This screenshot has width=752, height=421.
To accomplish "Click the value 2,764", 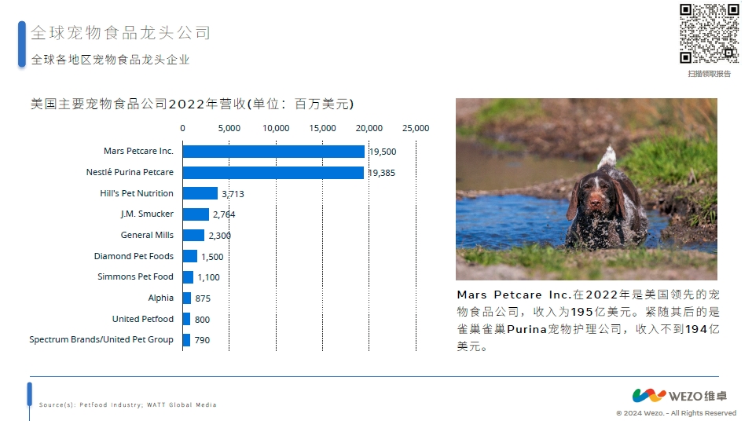I will [x=224, y=214].
